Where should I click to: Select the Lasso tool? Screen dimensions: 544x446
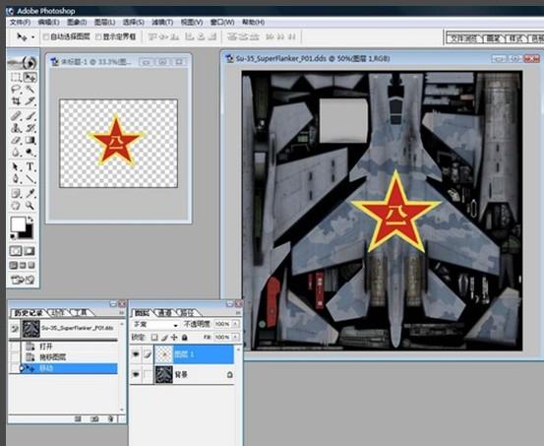pos(16,90)
